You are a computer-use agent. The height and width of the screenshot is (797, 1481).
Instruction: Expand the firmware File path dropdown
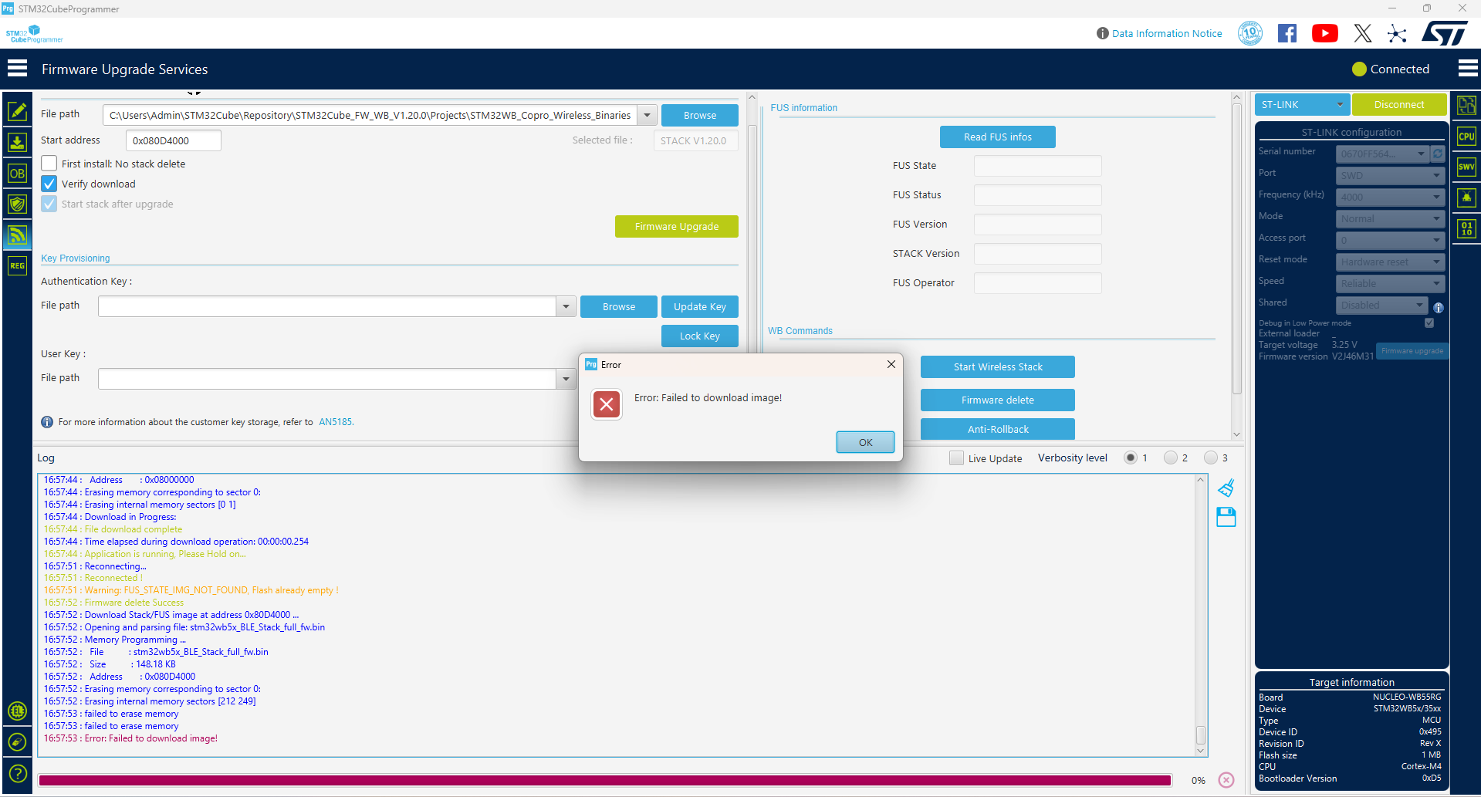coord(648,115)
